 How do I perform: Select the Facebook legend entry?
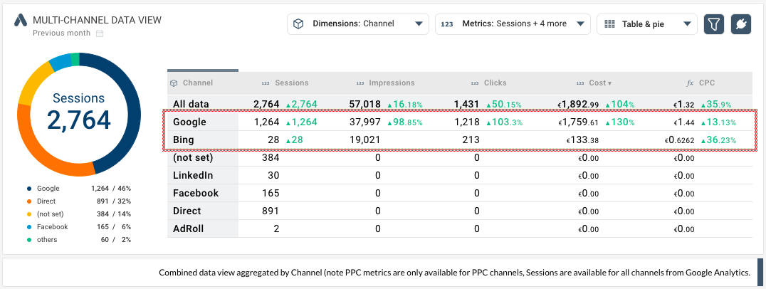point(78,226)
